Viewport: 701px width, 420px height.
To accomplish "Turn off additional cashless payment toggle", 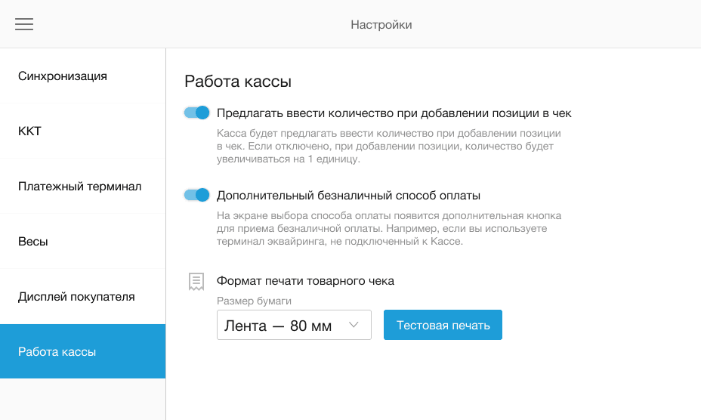I will (x=196, y=195).
